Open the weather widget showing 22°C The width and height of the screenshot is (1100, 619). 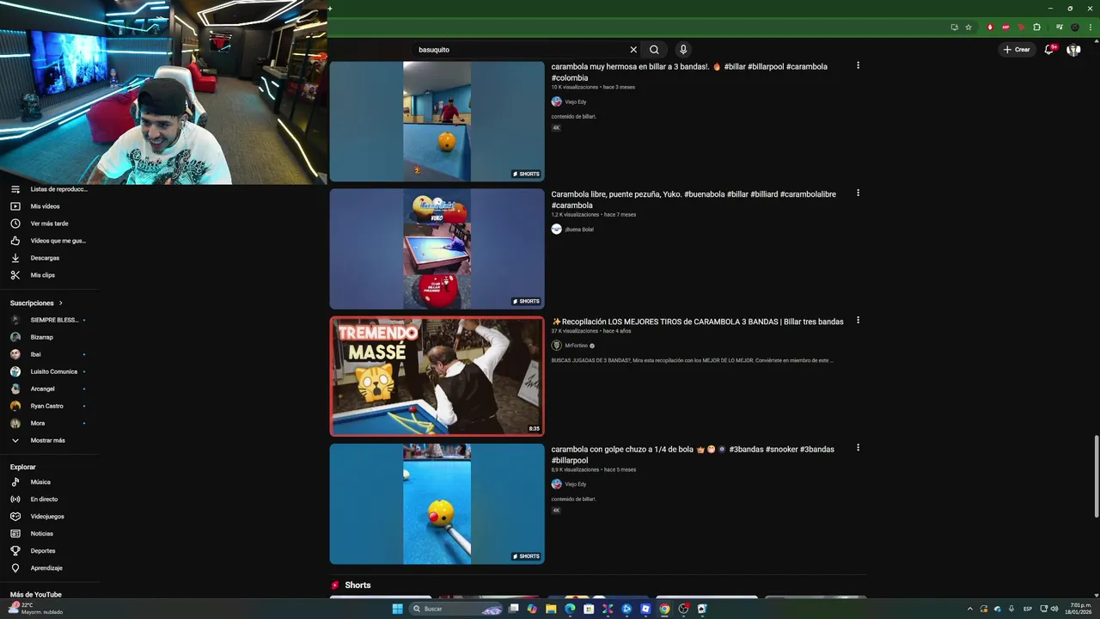(35, 609)
